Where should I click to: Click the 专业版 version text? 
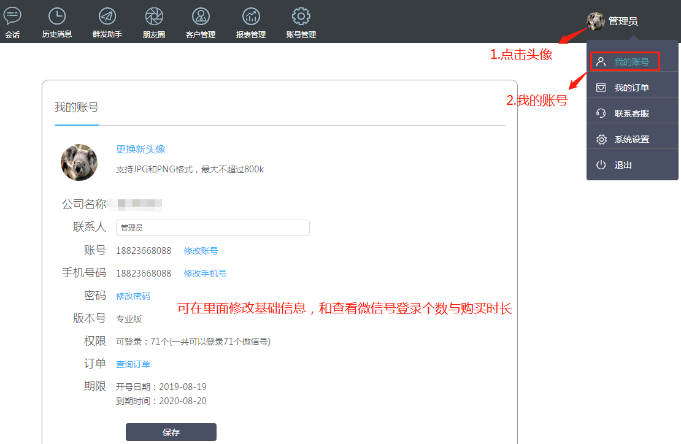point(129,319)
